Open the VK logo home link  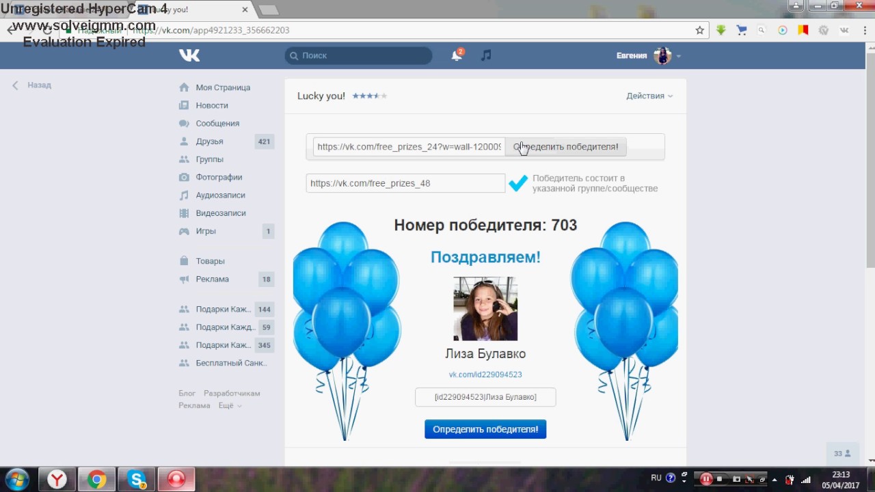[x=189, y=55]
